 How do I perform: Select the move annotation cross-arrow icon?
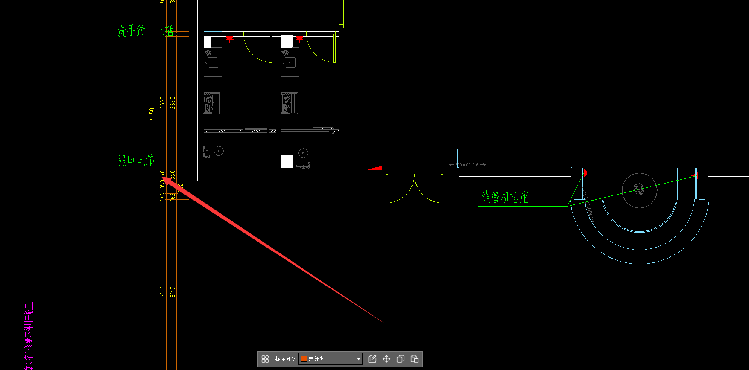coord(386,359)
